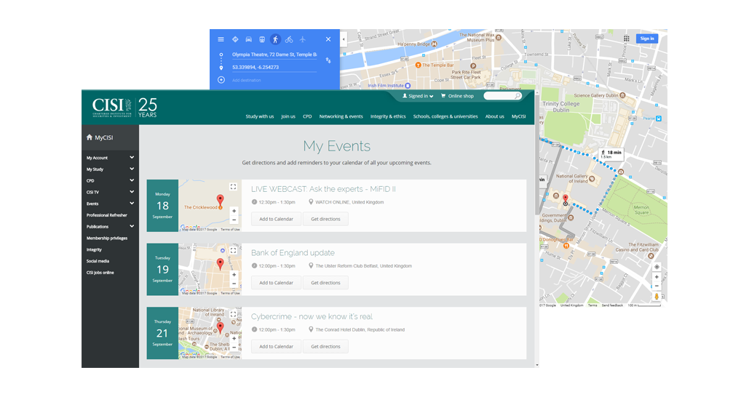The width and height of the screenshot is (741, 397).
Task: Expand MiFID II event map to fullscreen
Action: 233,186
